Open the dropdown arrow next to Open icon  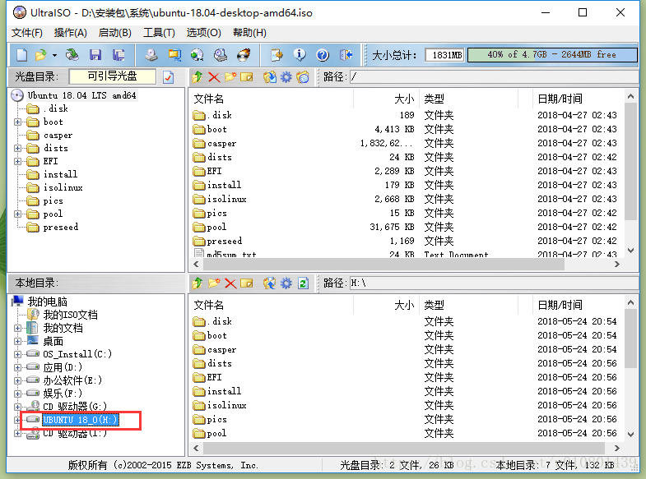click(x=54, y=55)
